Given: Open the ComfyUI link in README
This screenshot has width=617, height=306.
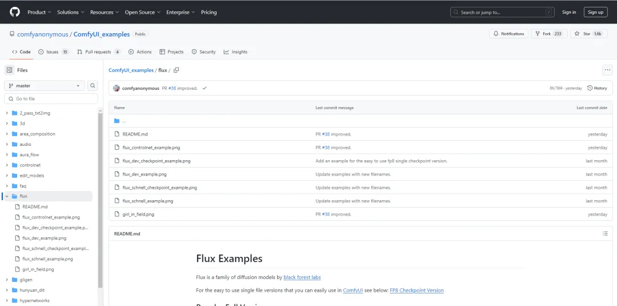Looking at the screenshot, I should [353, 290].
